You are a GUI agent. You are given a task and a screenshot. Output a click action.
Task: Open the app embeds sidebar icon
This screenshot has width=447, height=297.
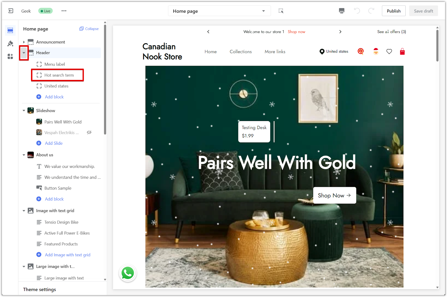point(10,57)
